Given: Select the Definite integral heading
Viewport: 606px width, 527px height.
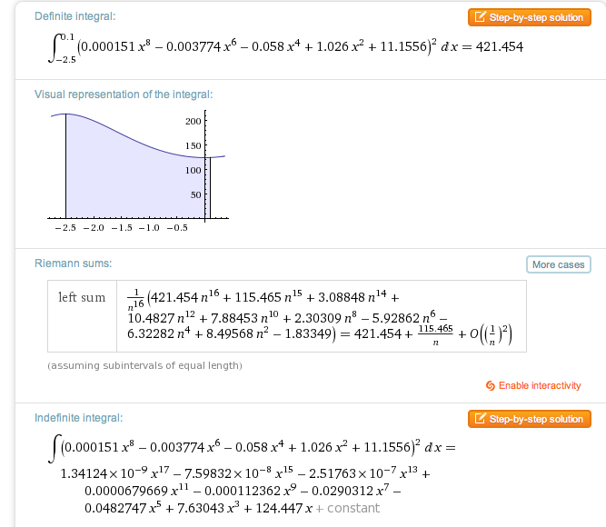Looking at the screenshot, I should point(75,16).
